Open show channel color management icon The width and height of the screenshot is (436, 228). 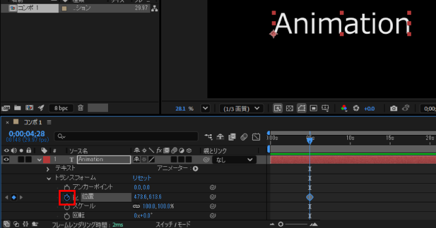[x=344, y=108]
